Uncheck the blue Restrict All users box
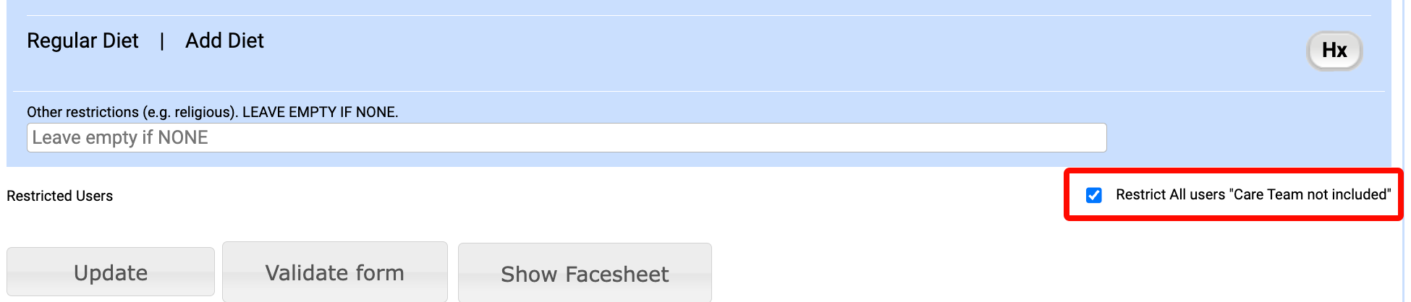 (x=1093, y=195)
